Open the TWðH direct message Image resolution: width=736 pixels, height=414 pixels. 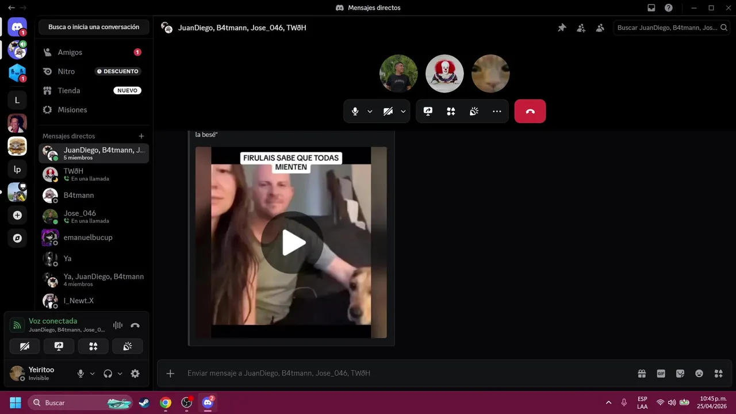[94, 174]
